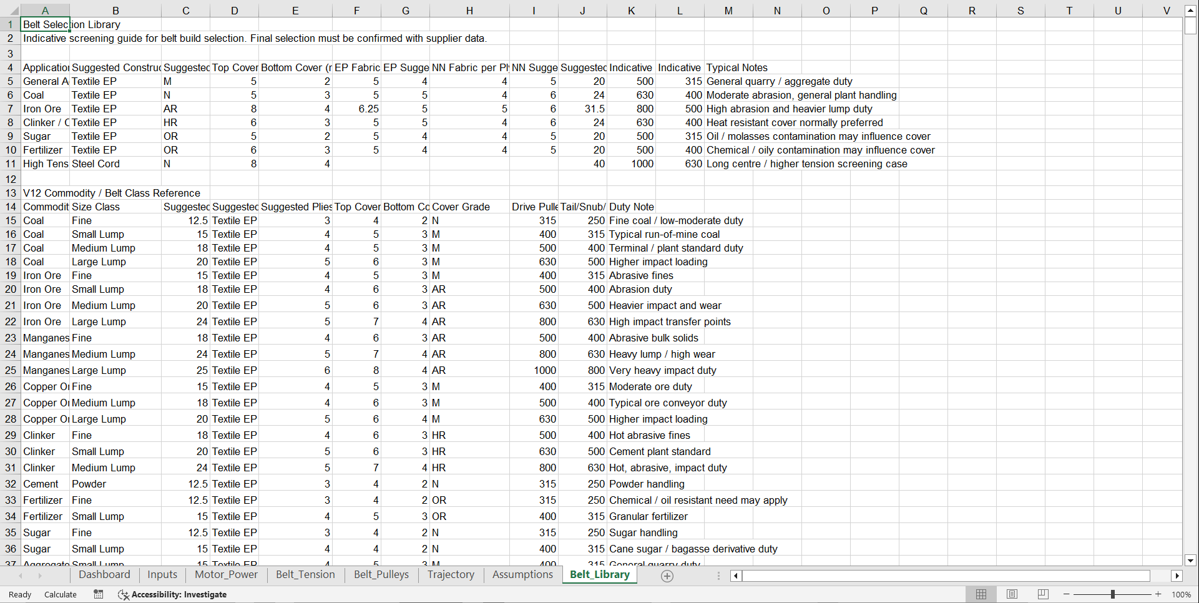Start macro recording via status bar icon
The image size is (1199, 603).
point(98,594)
